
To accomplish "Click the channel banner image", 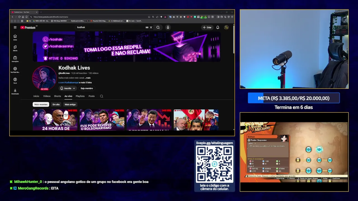I will click(x=127, y=47).
